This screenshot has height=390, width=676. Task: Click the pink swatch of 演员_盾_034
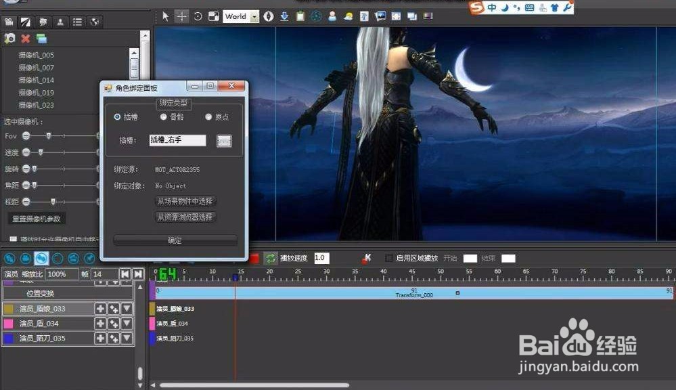coord(9,324)
